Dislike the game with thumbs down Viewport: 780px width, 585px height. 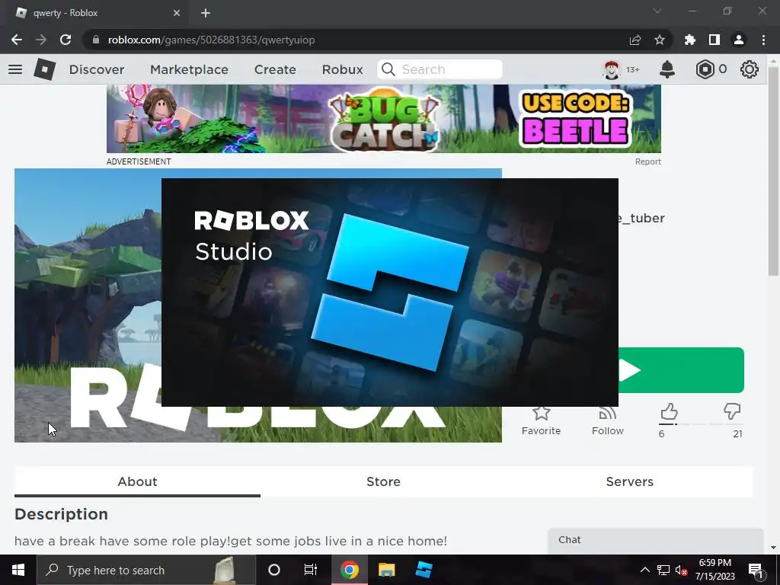[732, 412]
